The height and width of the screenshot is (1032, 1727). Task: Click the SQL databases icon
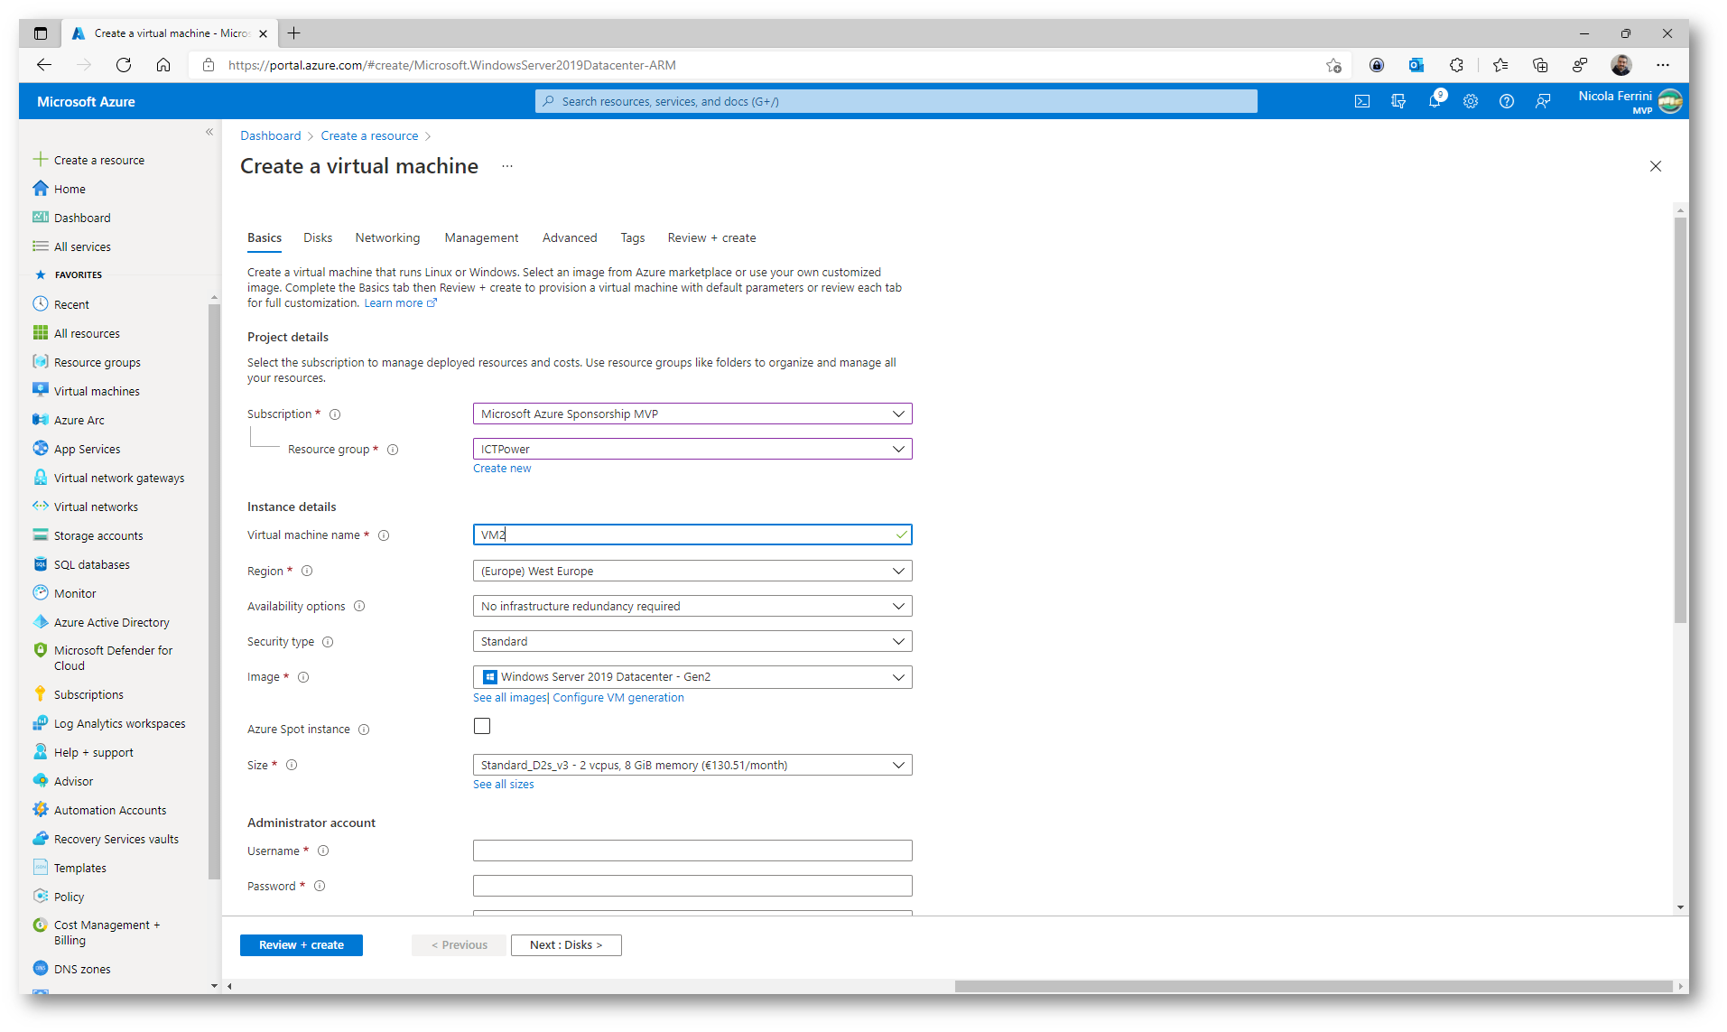[x=41, y=564]
